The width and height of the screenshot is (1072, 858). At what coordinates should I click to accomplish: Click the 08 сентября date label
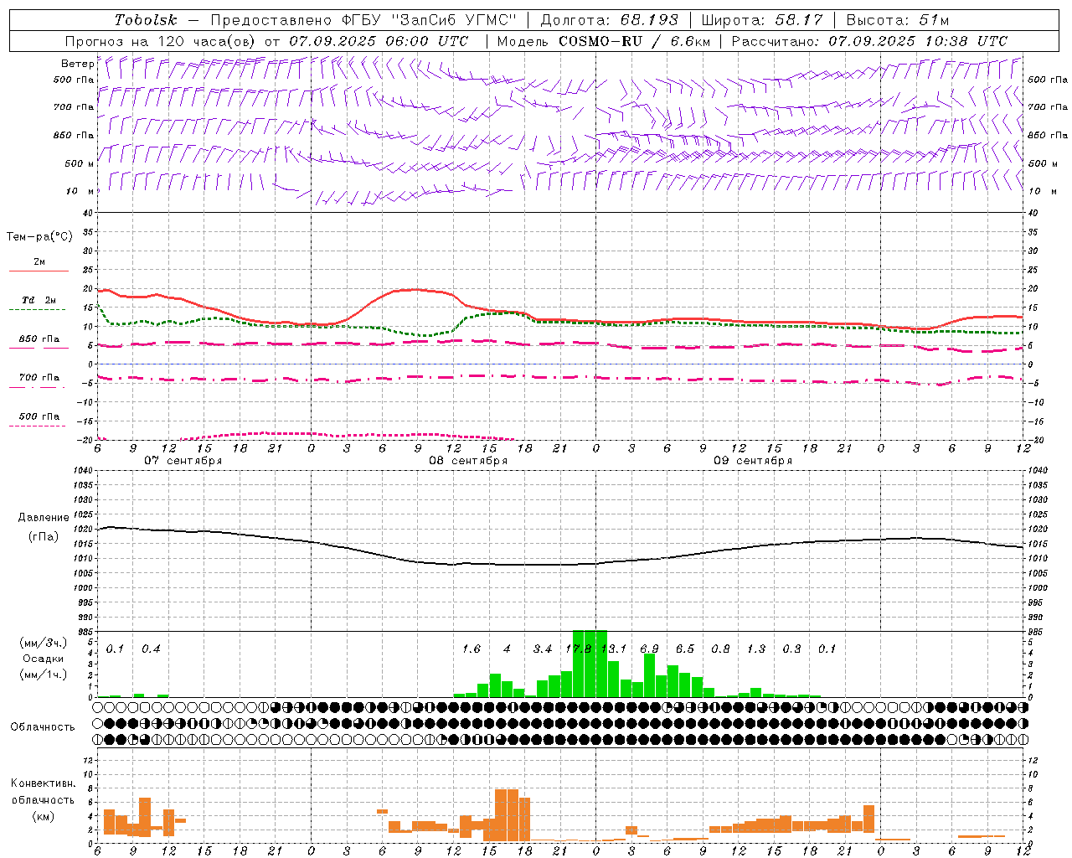pos(467,461)
